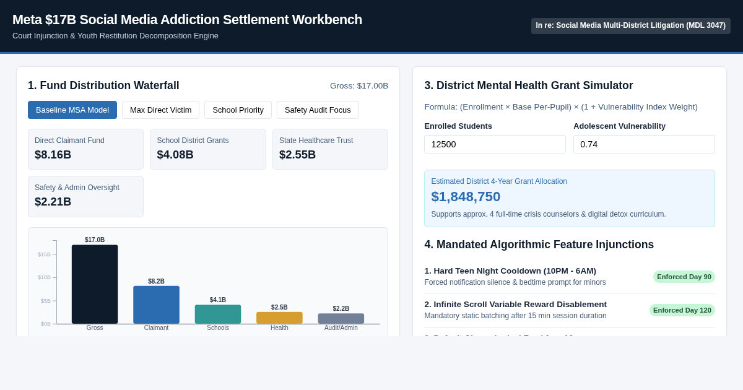The height and width of the screenshot is (390, 743).
Task: Select the Baseline MSA Model scenario
Action: 72,110
